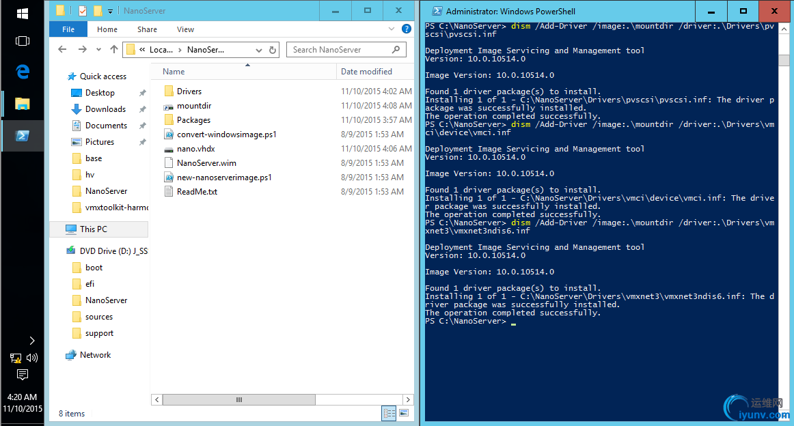Select the nano.vhdx file
The height and width of the screenshot is (426, 794).
196,149
